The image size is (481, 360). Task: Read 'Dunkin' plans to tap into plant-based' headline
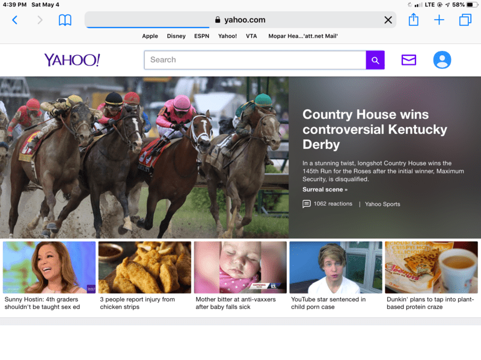(430, 303)
